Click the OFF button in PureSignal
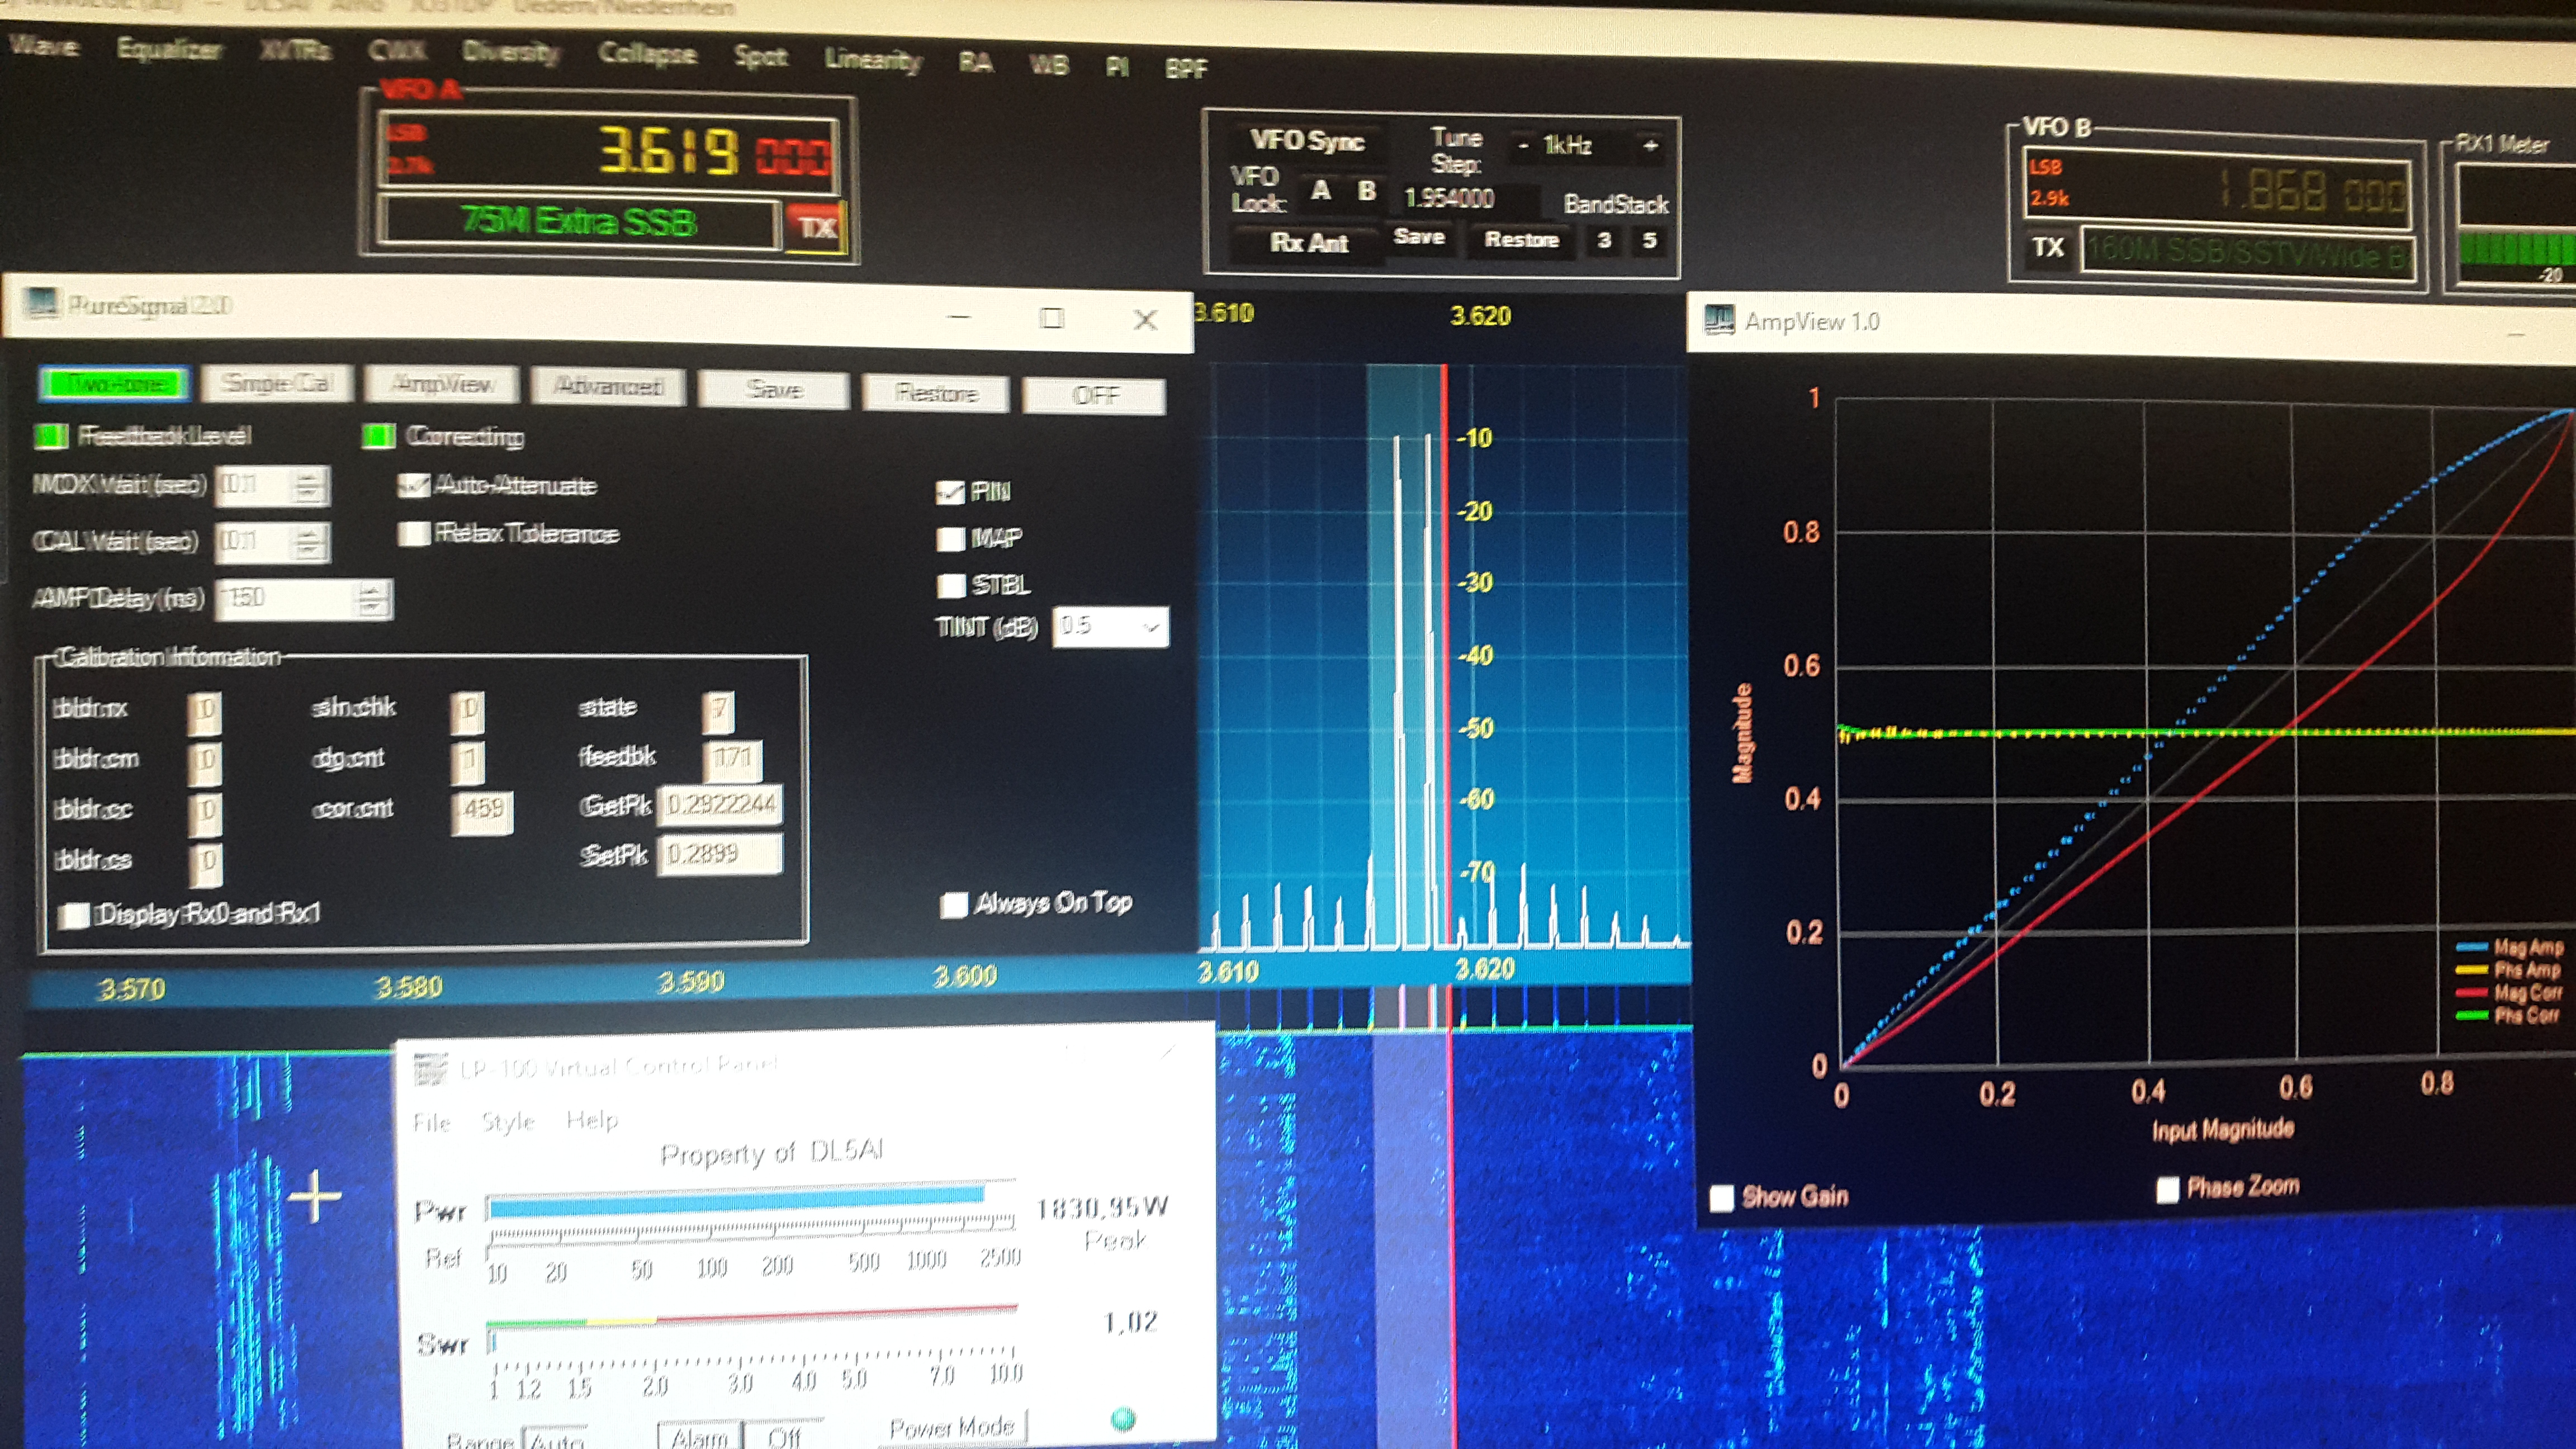 click(1095, 395)
